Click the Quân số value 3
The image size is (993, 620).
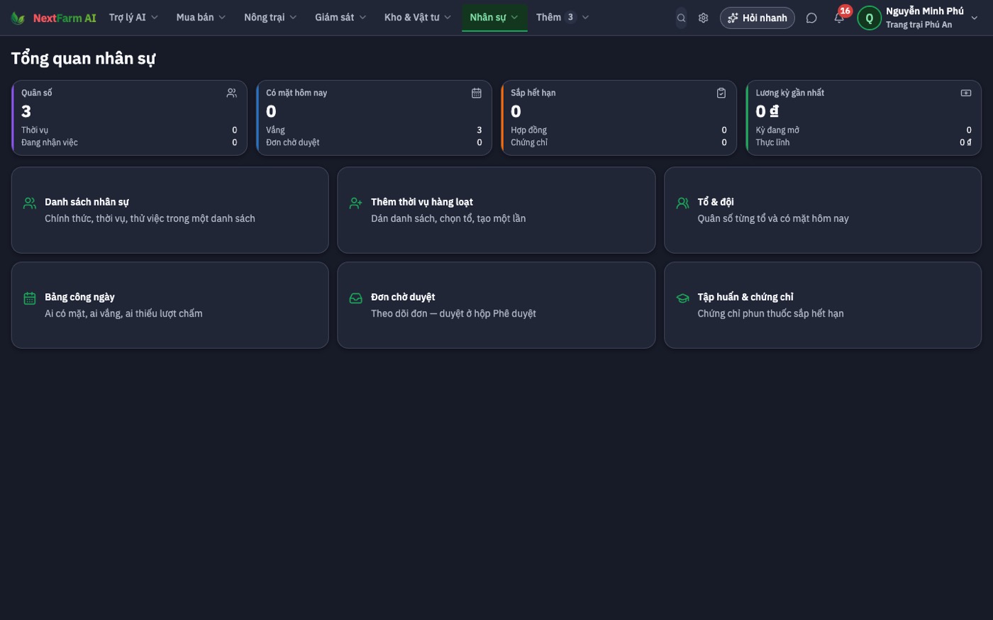coord(26,111)
